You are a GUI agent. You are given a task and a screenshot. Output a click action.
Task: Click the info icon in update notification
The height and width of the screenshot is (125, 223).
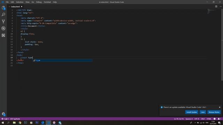[162, 107]
